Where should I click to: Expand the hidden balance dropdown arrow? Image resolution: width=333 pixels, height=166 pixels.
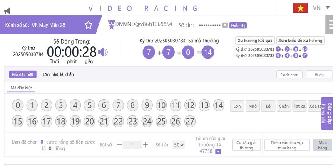(225, 25)
